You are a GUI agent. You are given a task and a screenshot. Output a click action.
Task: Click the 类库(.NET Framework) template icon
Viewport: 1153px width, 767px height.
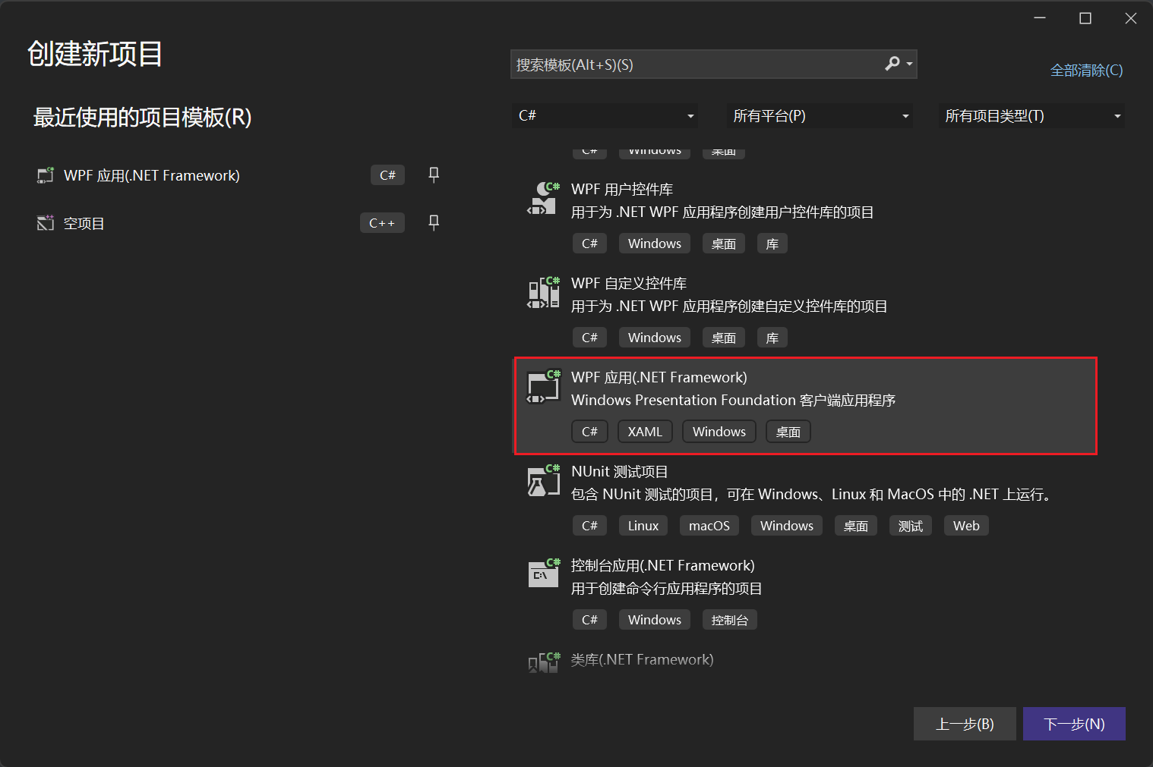pyautogui.click(x=543, y=662)
